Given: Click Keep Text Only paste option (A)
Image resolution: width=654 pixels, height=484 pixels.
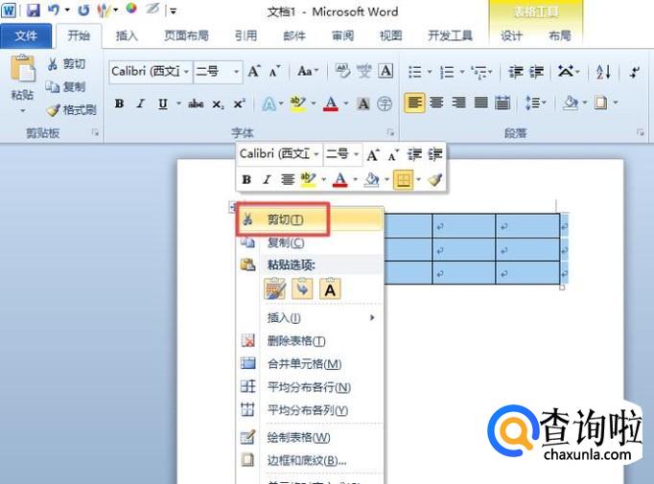Looking at the screenshot, I should [x=330, y=288].
